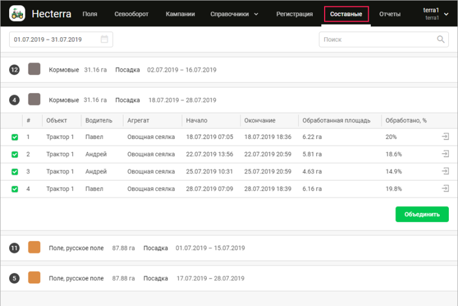This screenshot has width=458, height=306.
Task: Open the Регистрация navigation link
Action: pyautogui.click(x=294, y=14)
